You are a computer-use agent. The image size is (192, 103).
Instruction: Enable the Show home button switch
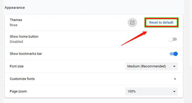click(173, 39)
